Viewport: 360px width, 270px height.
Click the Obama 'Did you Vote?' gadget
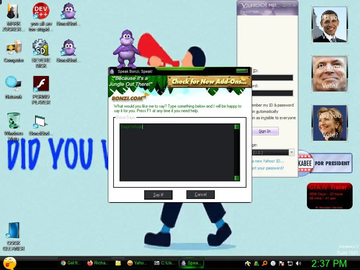point(330,25)
